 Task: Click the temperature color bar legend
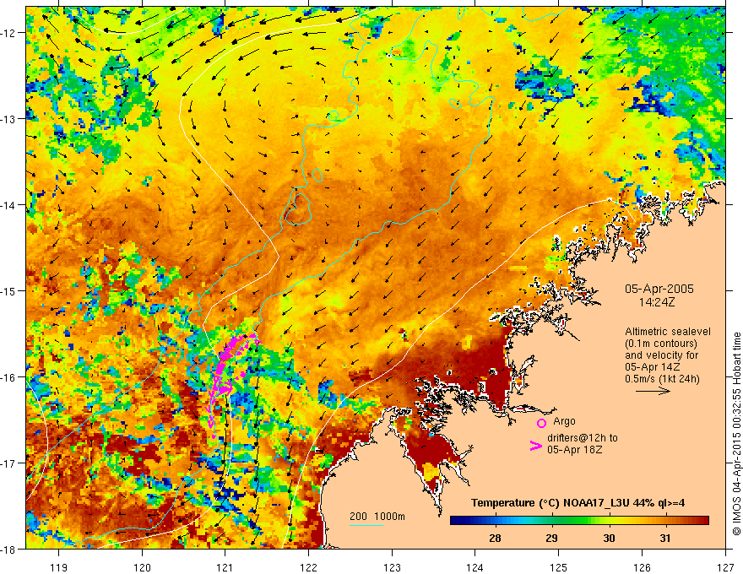pyautogui.click(x=579, y=521)
